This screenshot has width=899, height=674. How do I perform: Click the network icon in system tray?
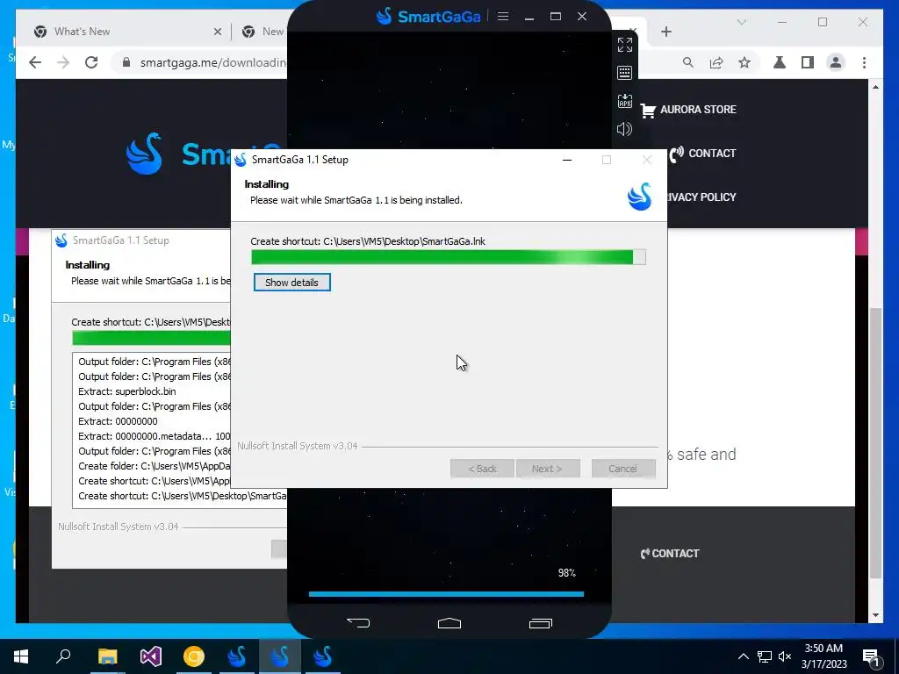coord(764,656)
